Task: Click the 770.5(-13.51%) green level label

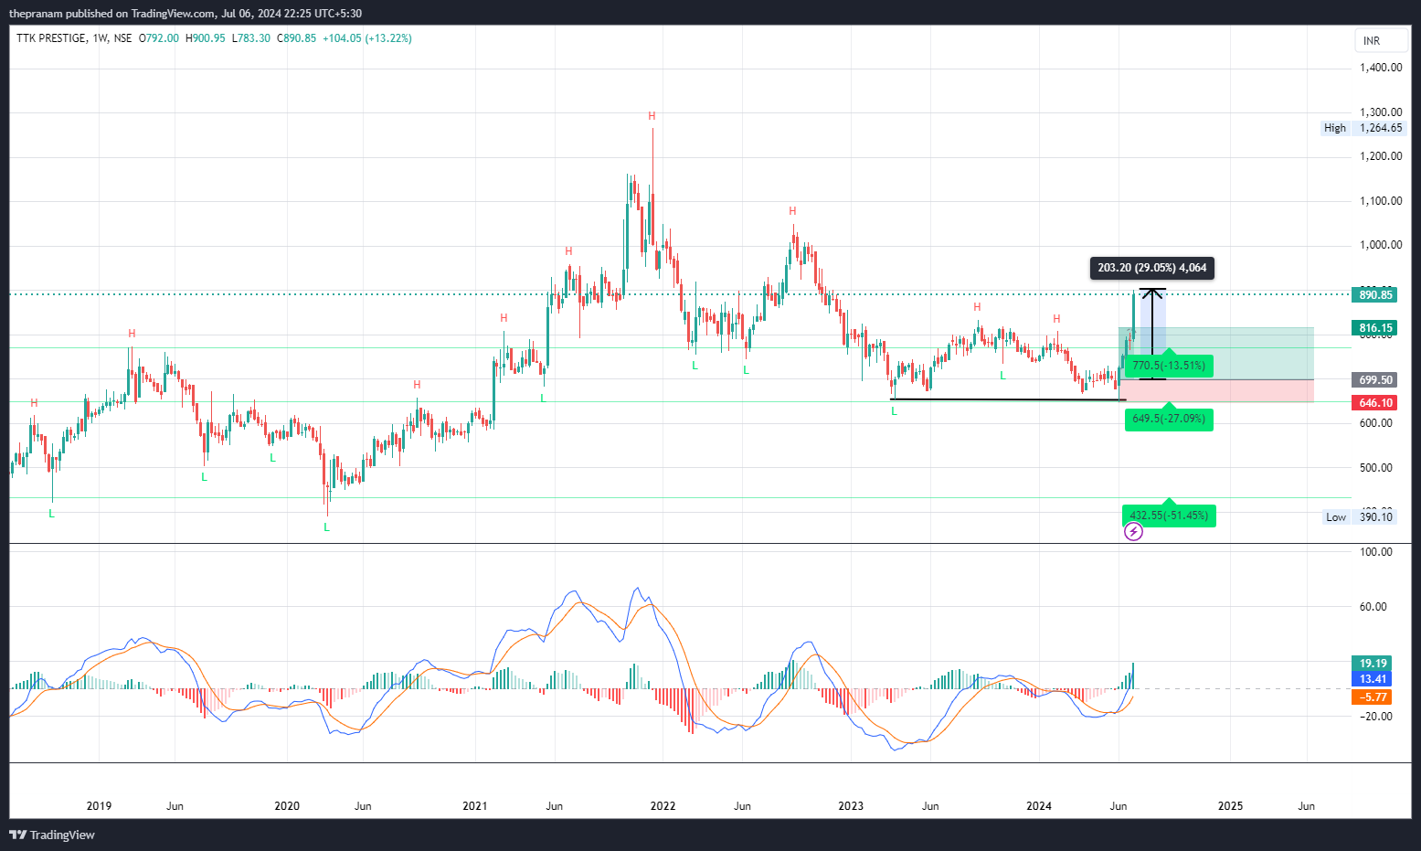Action: (1169, 366)
